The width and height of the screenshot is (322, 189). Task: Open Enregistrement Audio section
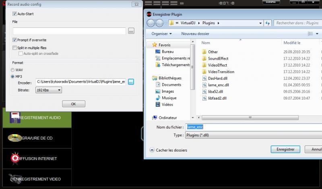click(x=37, y=118)
